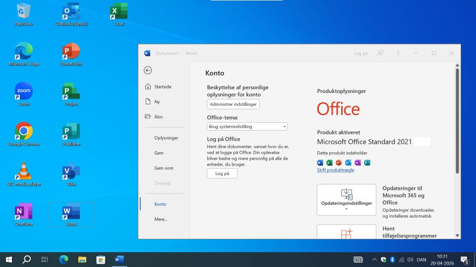Switch the DAN input language indicator

coord(421,260)
